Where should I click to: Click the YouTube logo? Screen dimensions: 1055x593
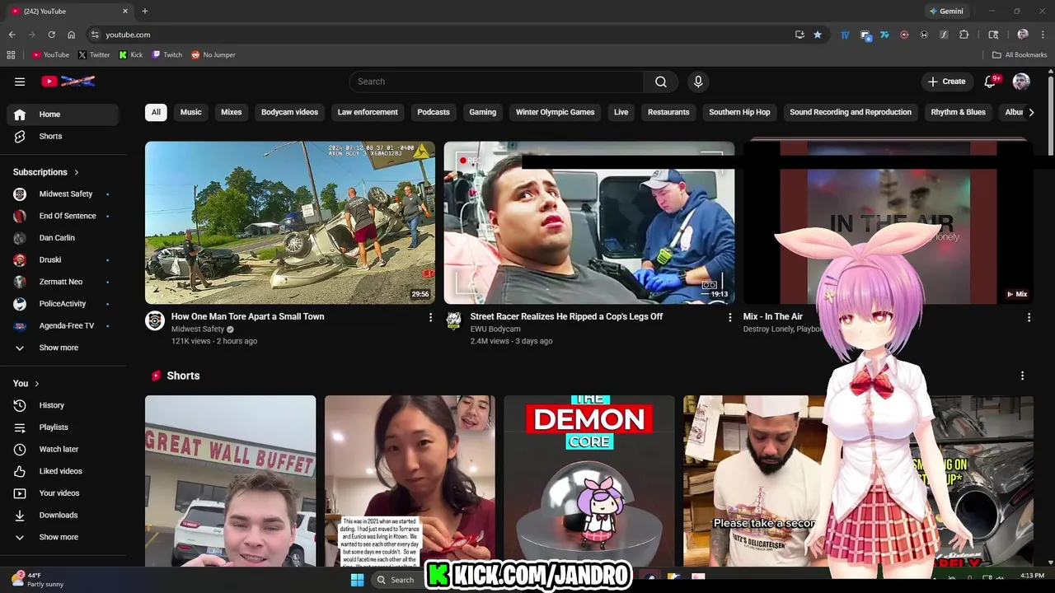click(68, 82)
